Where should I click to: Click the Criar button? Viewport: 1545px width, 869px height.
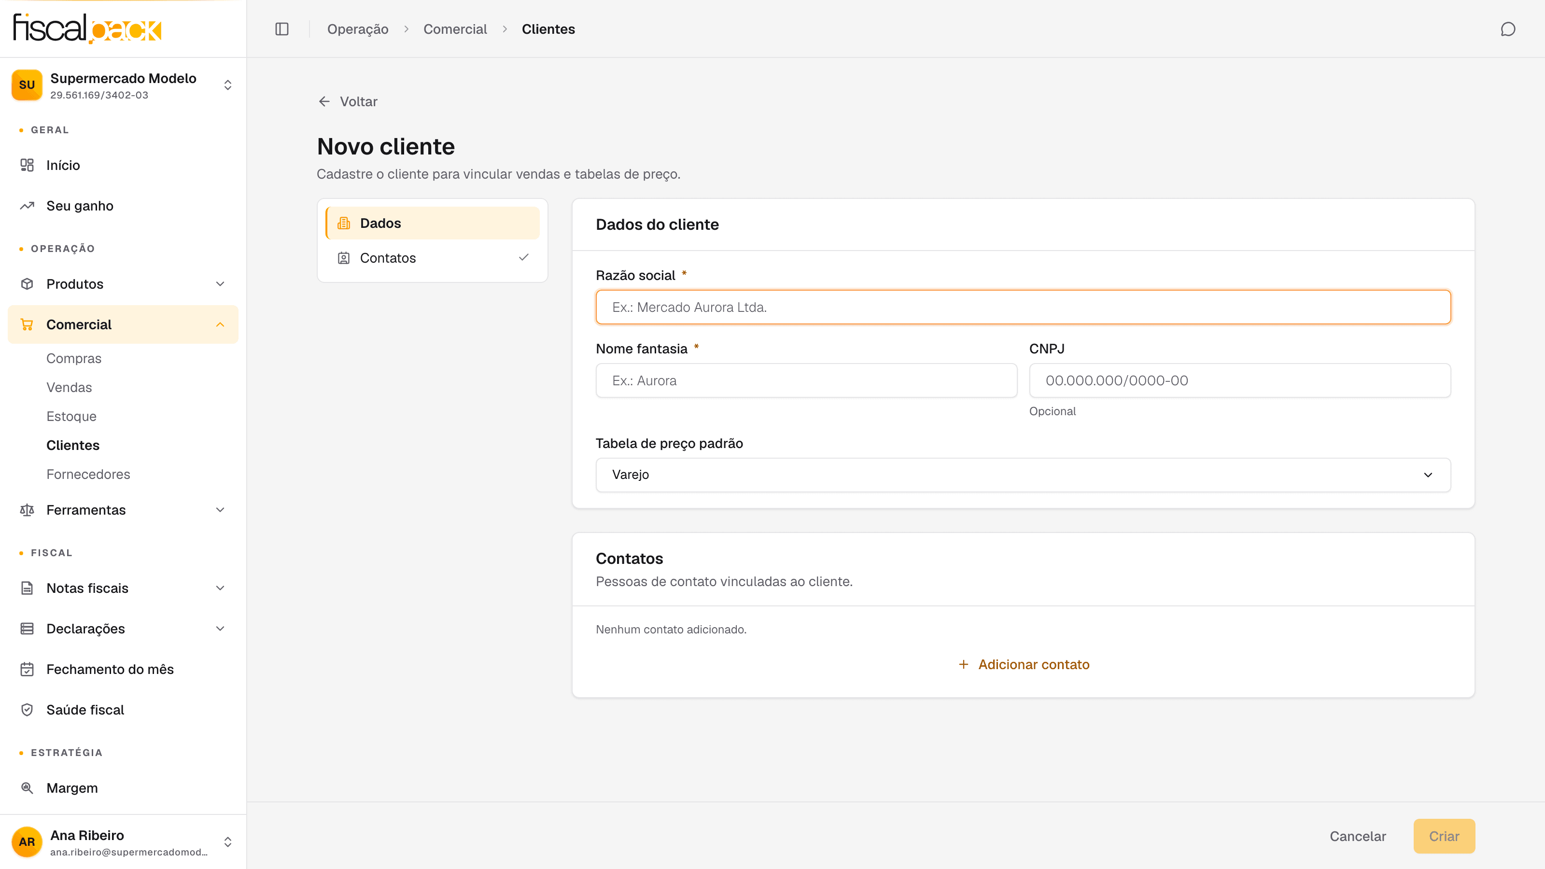[x=1444, y=836]
